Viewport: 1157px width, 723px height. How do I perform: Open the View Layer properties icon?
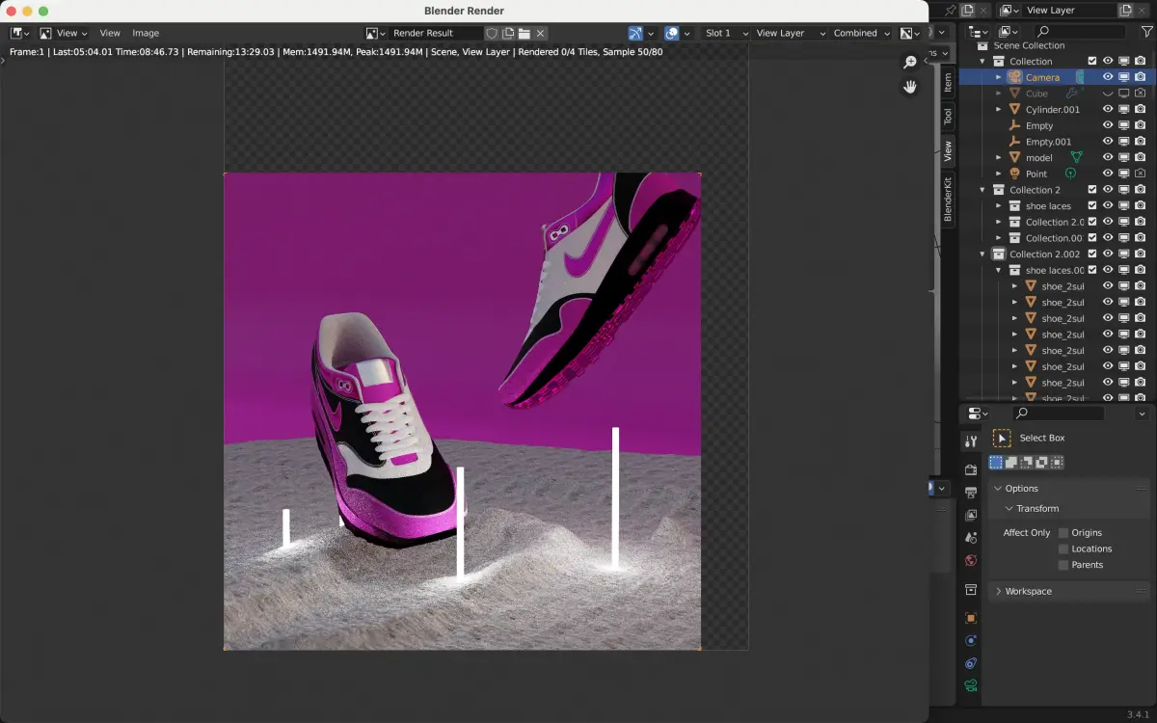[x=971, y=515]
